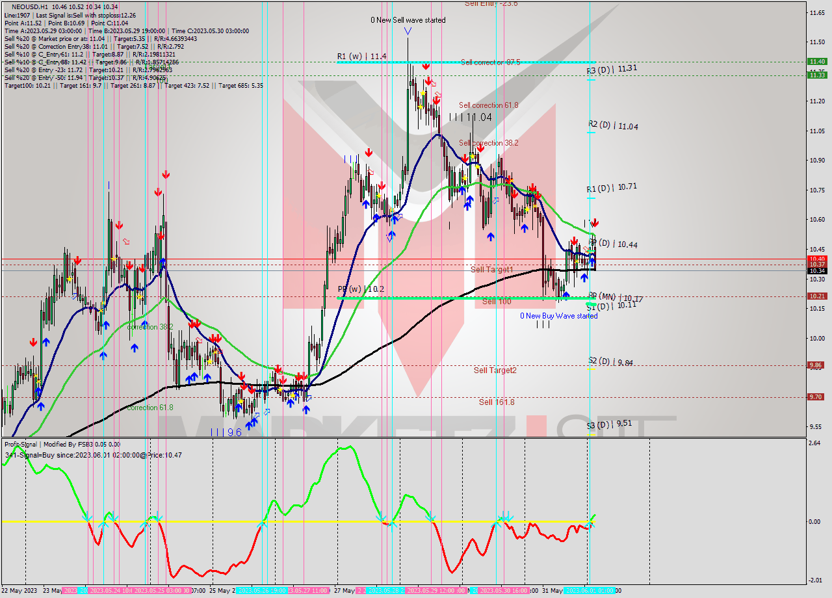Click the 'Sell Target1' label

[x=491, y=269]
